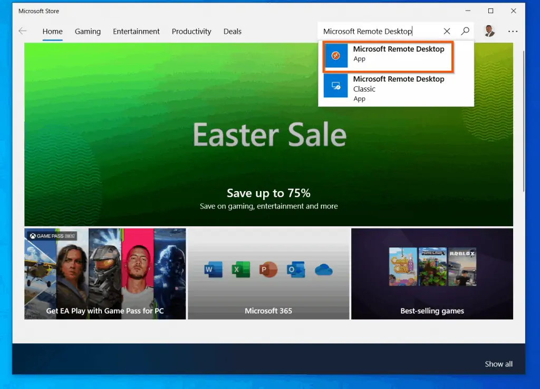This screenshot has height=389, width=540.
Task: Open the Deals section
Action: click(232, 32)
